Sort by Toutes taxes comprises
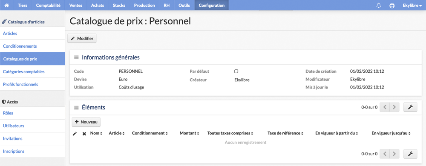The image size is (426, 166). tap(230, 133)
